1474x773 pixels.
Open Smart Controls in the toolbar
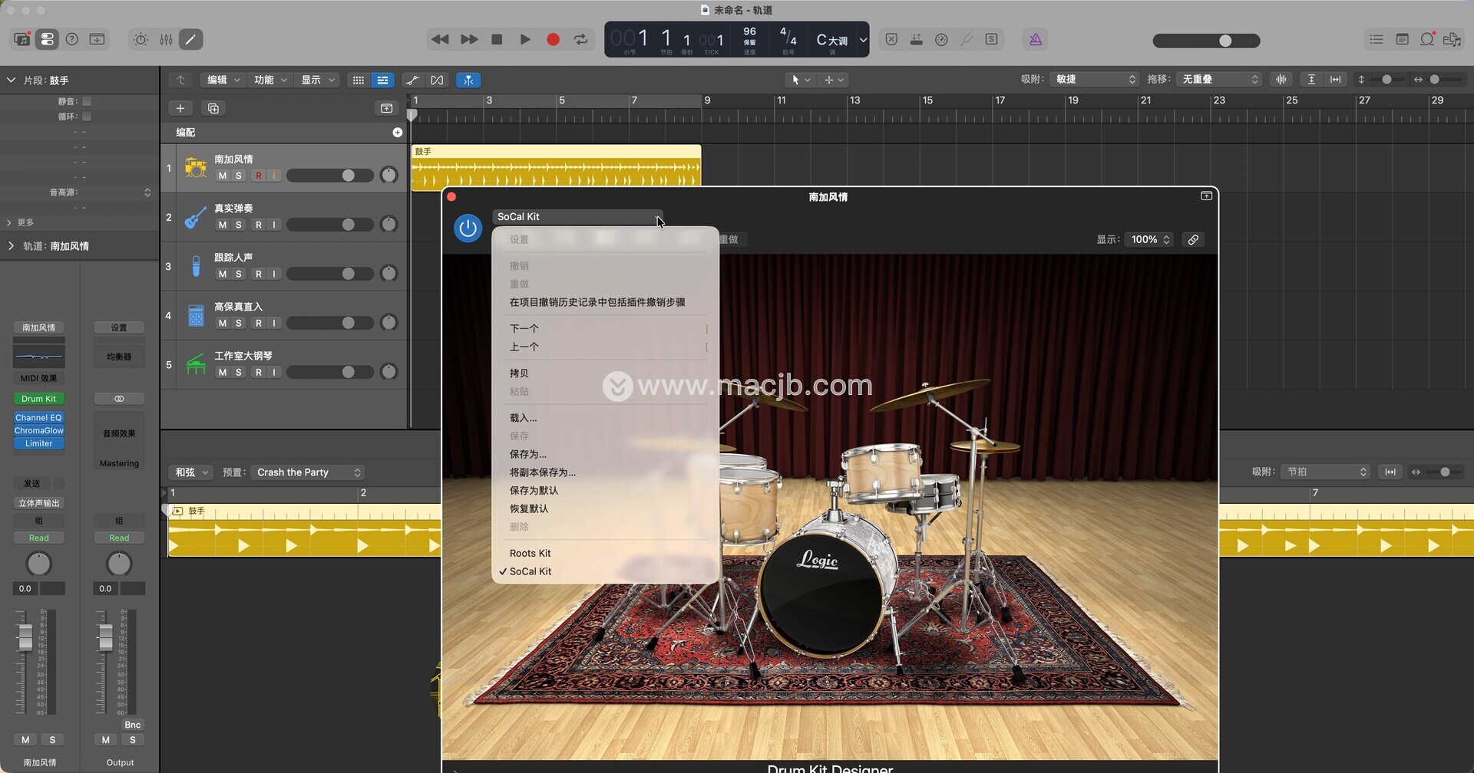coord(140,40)
